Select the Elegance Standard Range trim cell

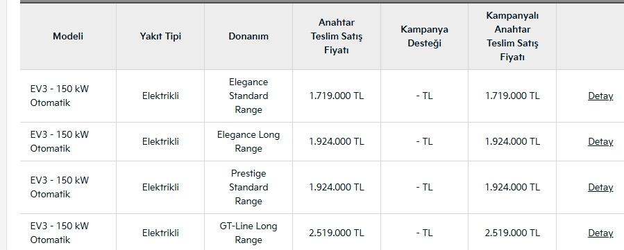coord(248,96)
